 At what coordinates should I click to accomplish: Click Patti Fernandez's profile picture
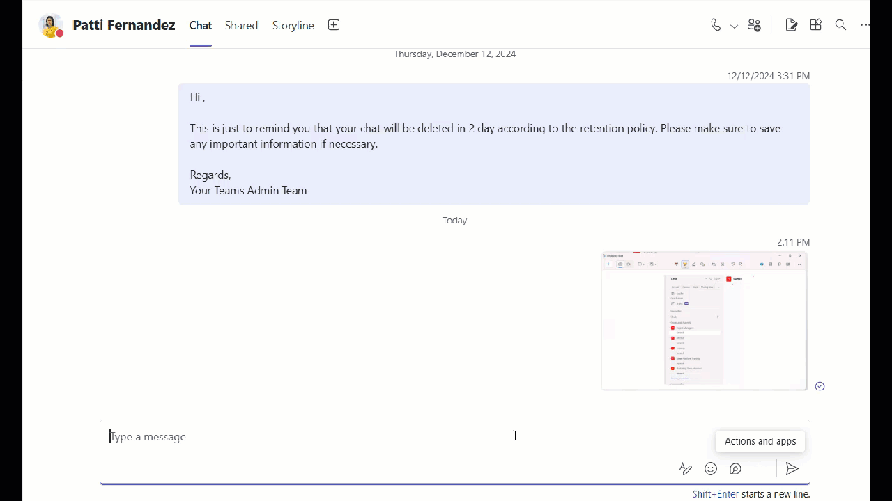point(51,25)
